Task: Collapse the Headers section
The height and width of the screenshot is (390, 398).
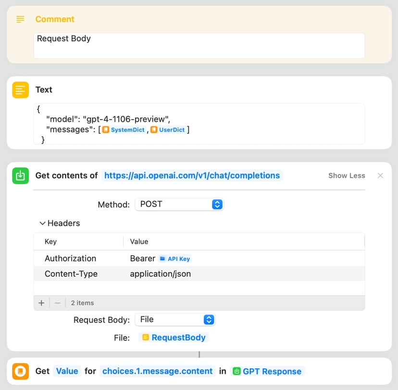Action: click(43, 223)
